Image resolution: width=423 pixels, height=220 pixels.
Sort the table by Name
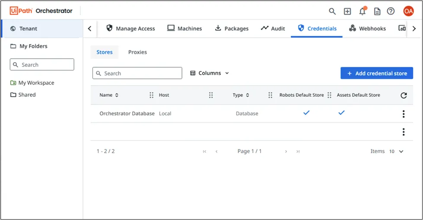point(109,95)
